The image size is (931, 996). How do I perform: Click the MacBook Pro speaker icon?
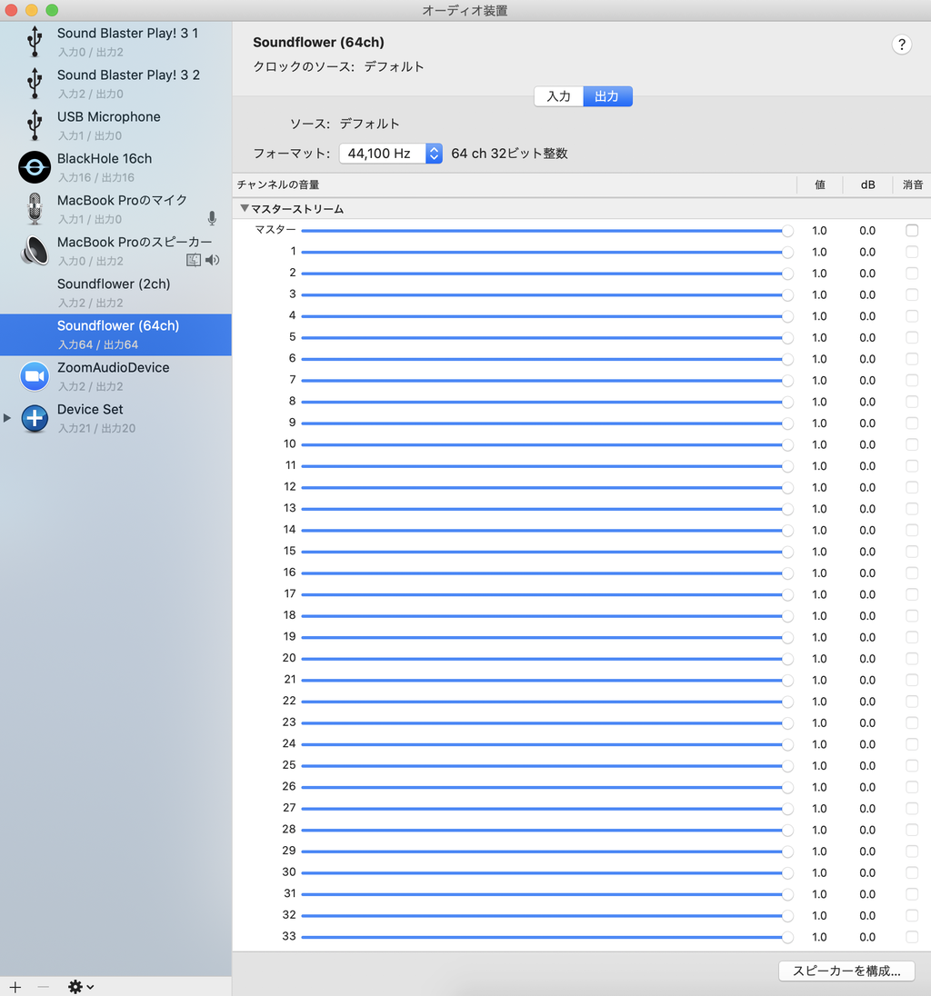click(x=35, y=250)
